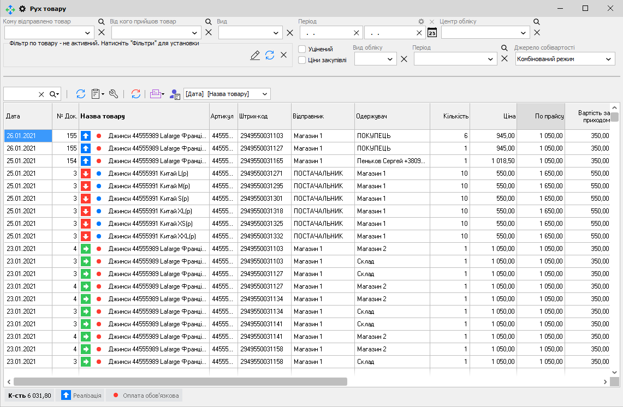Click the period settings gear icon
The height and width of the screenshot is (407, 623).
point(421,22)
